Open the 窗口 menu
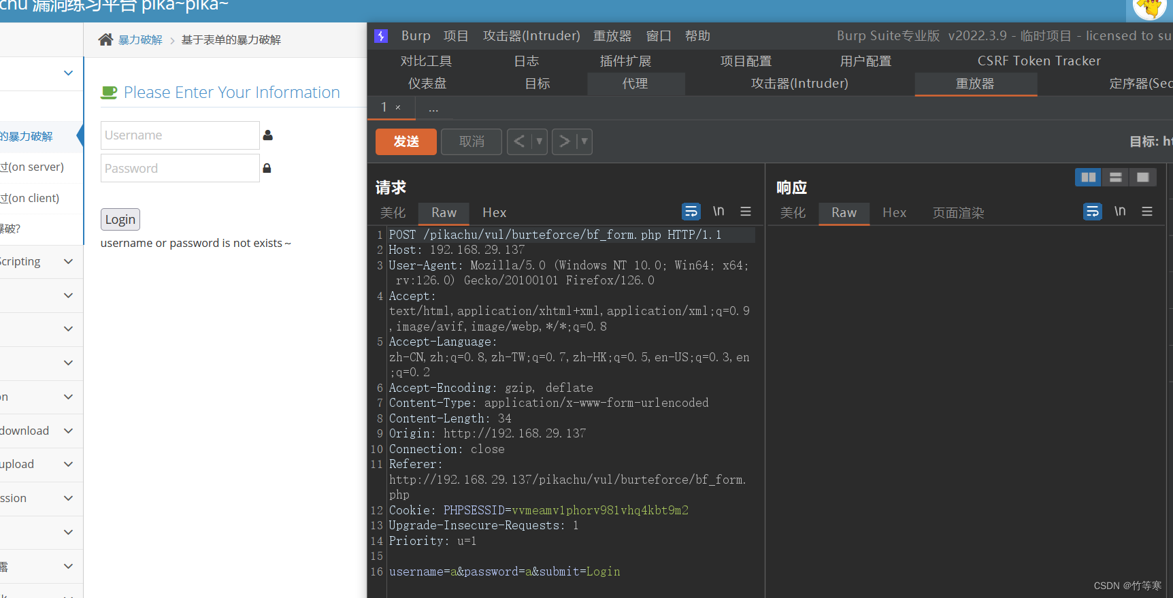 659,36
